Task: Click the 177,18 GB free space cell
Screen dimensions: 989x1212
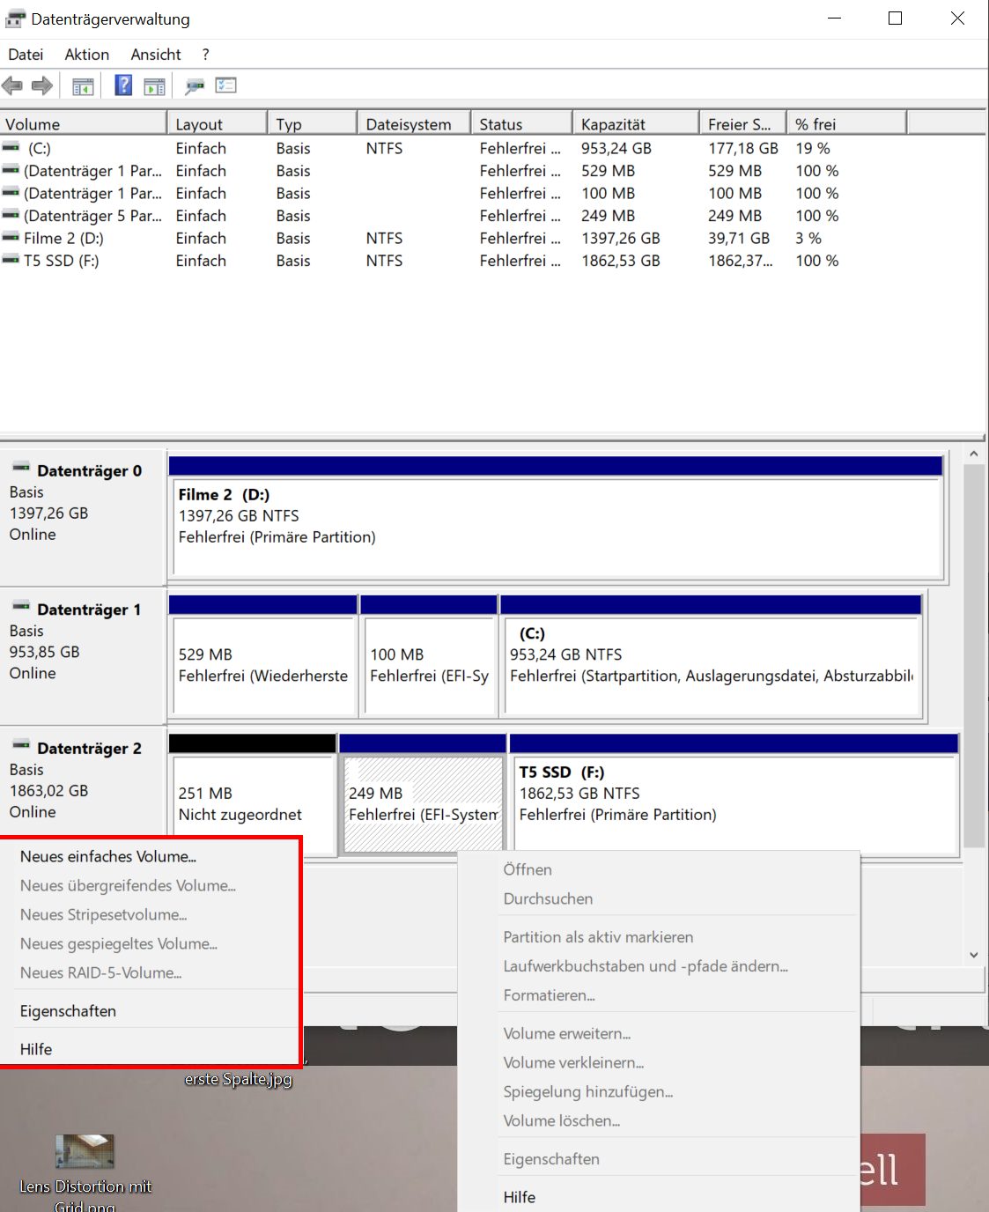Action: point(743,148)
